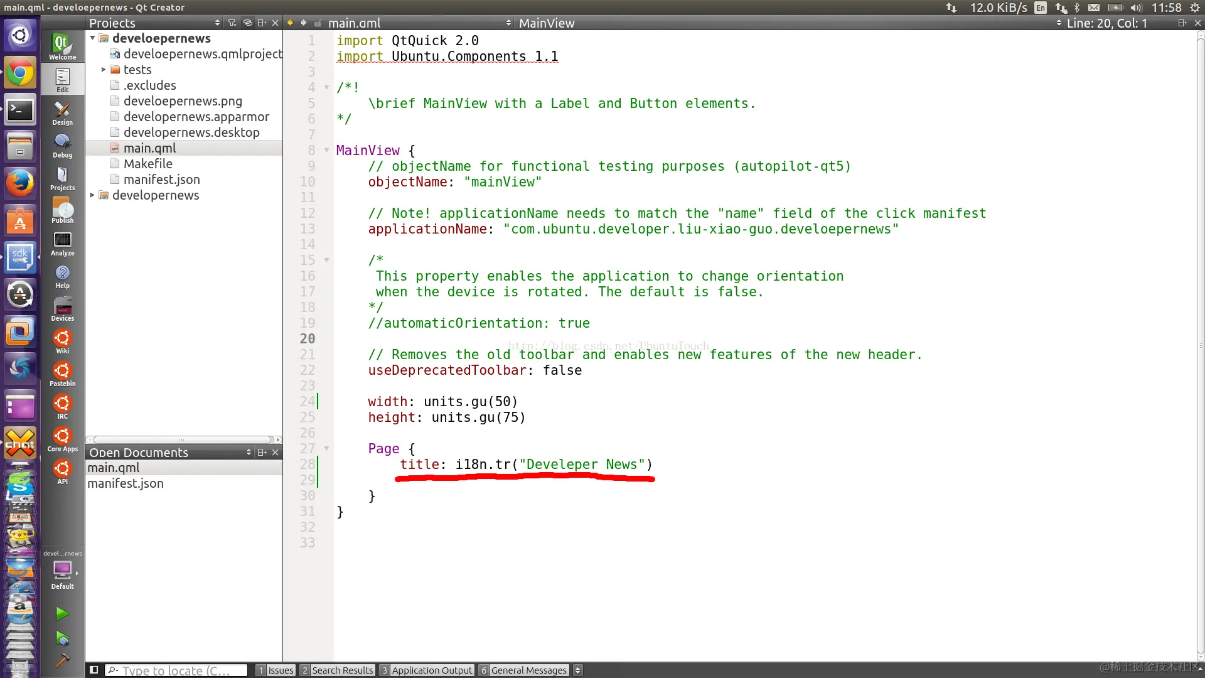This screenshot has height=678, width=1205.
Task: Switch to Design mode
Action: (62, 113)
